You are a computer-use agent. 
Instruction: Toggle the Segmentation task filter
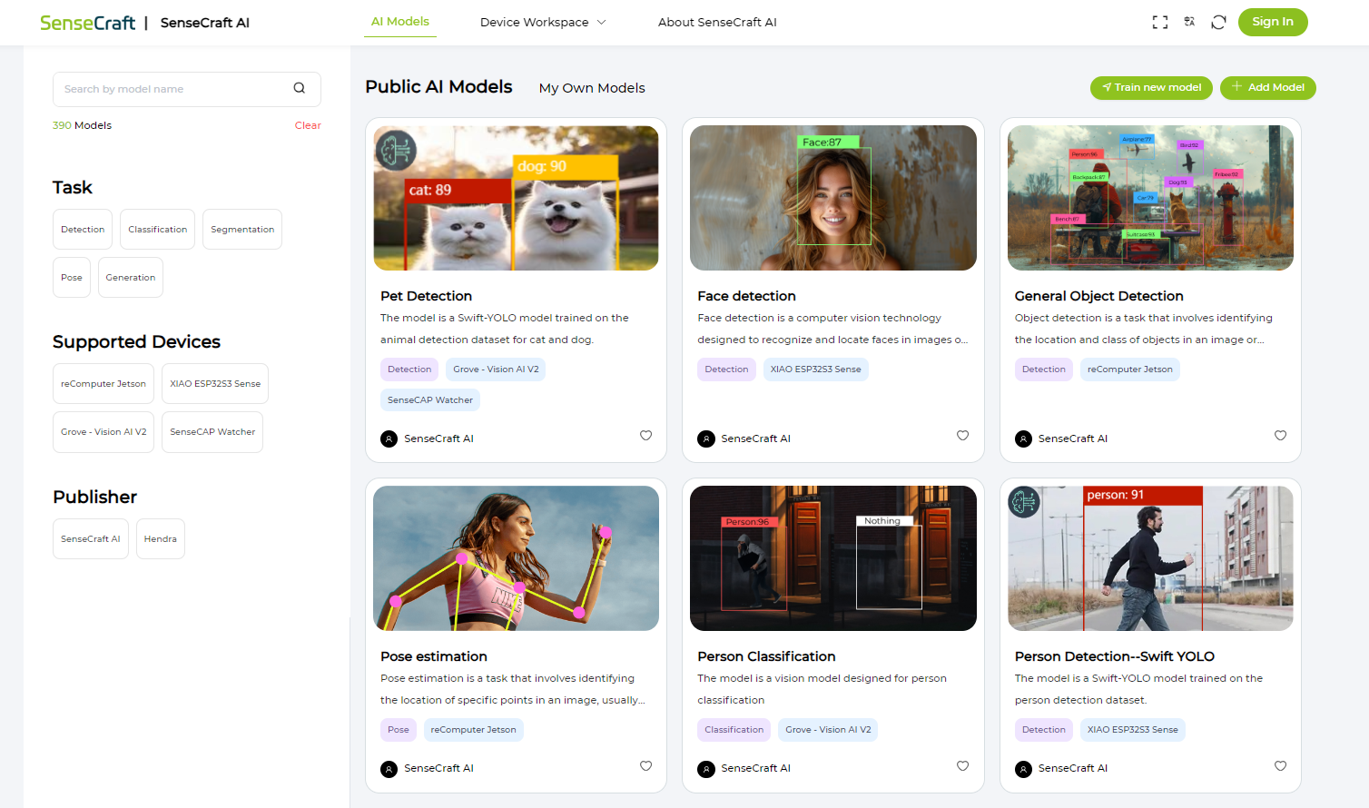[x=242, y=230]
